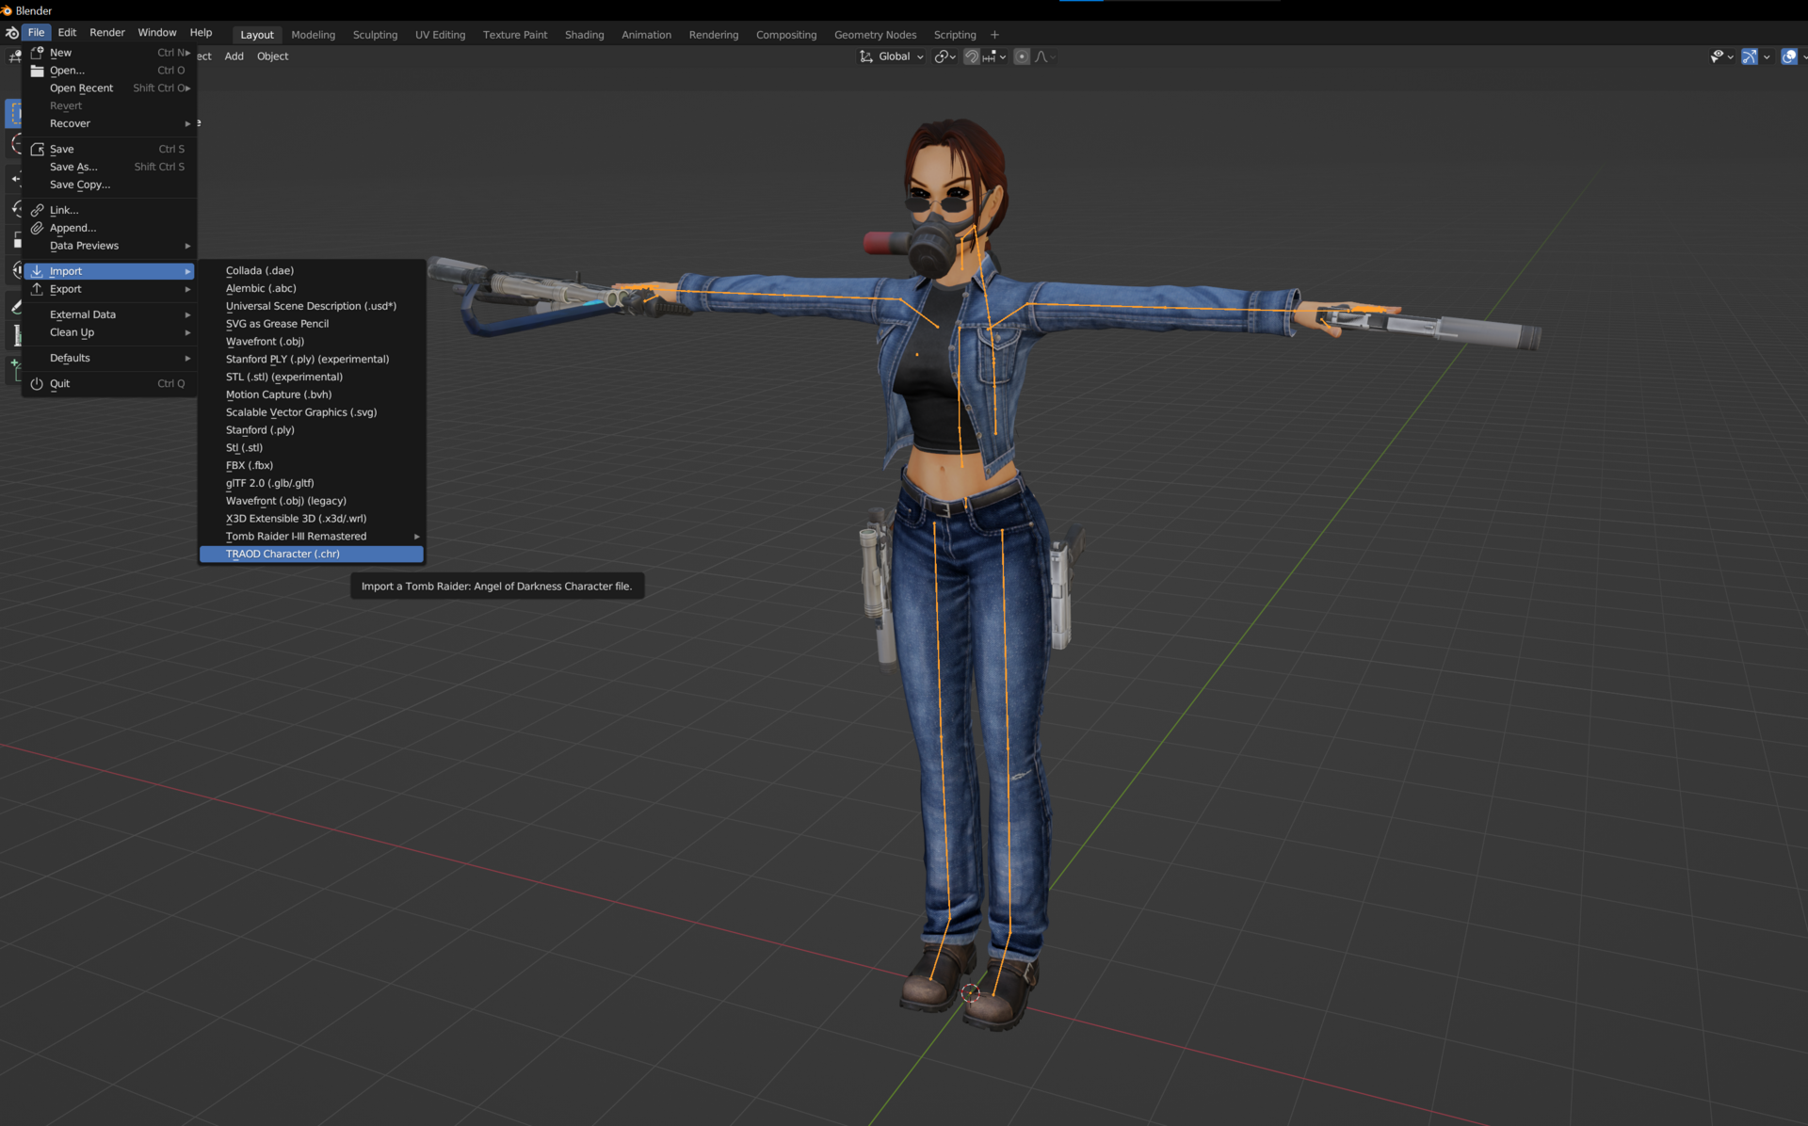Image resolution: width=1808 pixels, height=1126 pixels.
Task: Open the gizmo options dropdown arrow
Action: 1767,56
